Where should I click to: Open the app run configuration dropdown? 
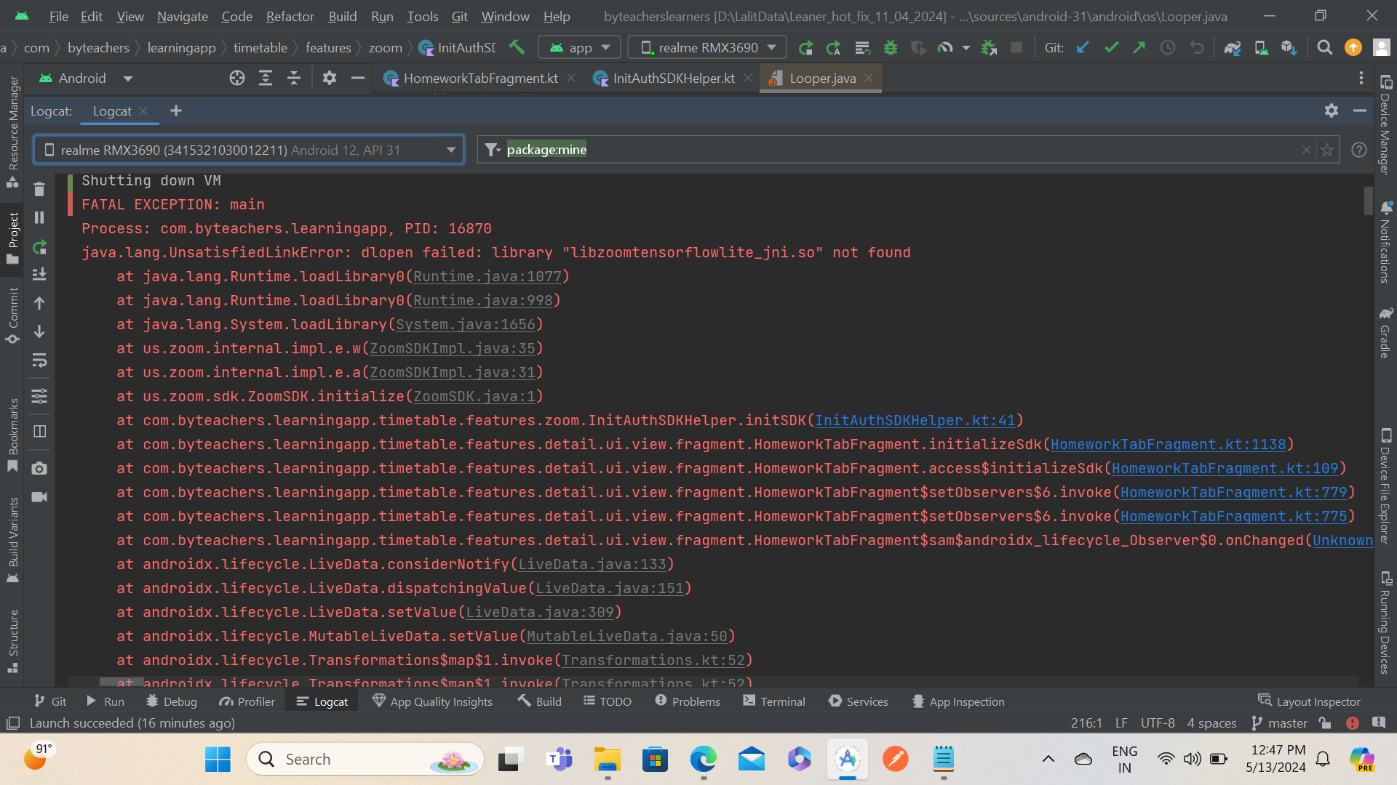pyautogui.click(x=579, y=48)
